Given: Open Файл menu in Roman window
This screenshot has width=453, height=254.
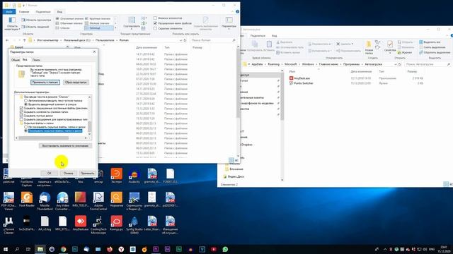Looking at the screenshot, I should coord(9,12).
